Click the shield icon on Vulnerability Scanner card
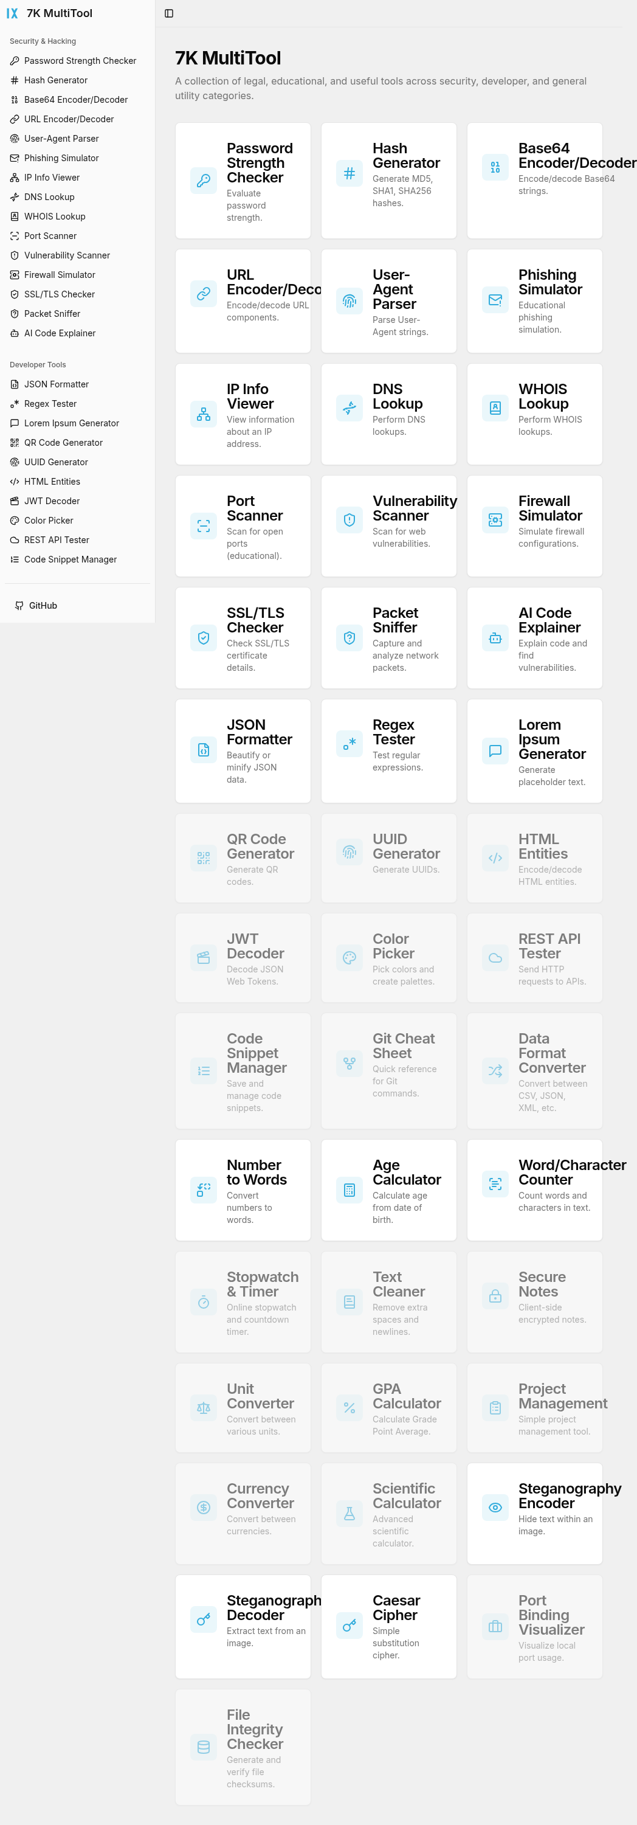 [x=349, y=520]
